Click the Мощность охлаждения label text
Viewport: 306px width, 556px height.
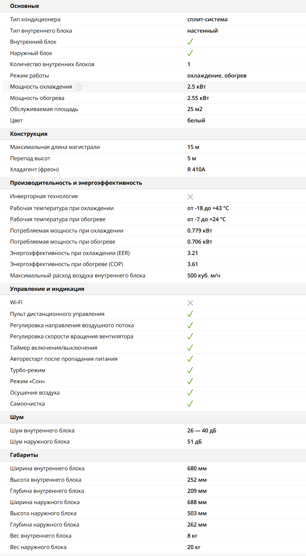(x=41, y=87)
